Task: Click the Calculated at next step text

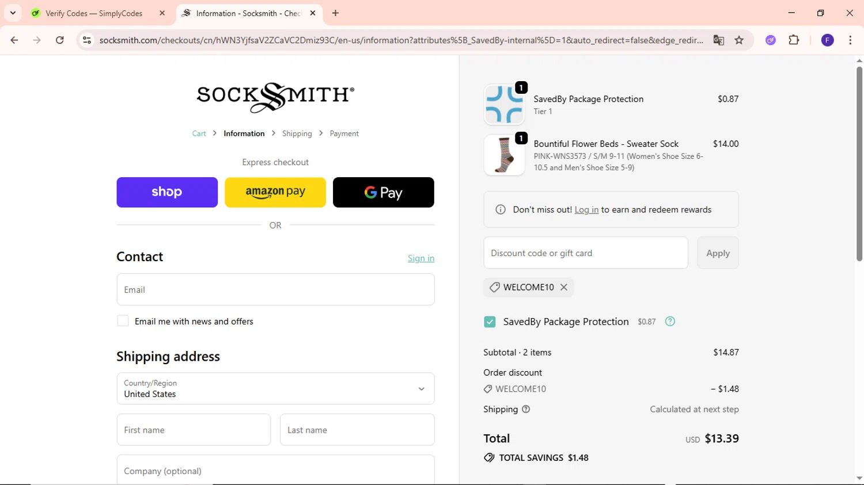Action: pos(695,409)
